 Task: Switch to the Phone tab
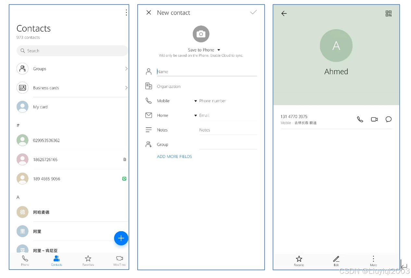point(25,261)
